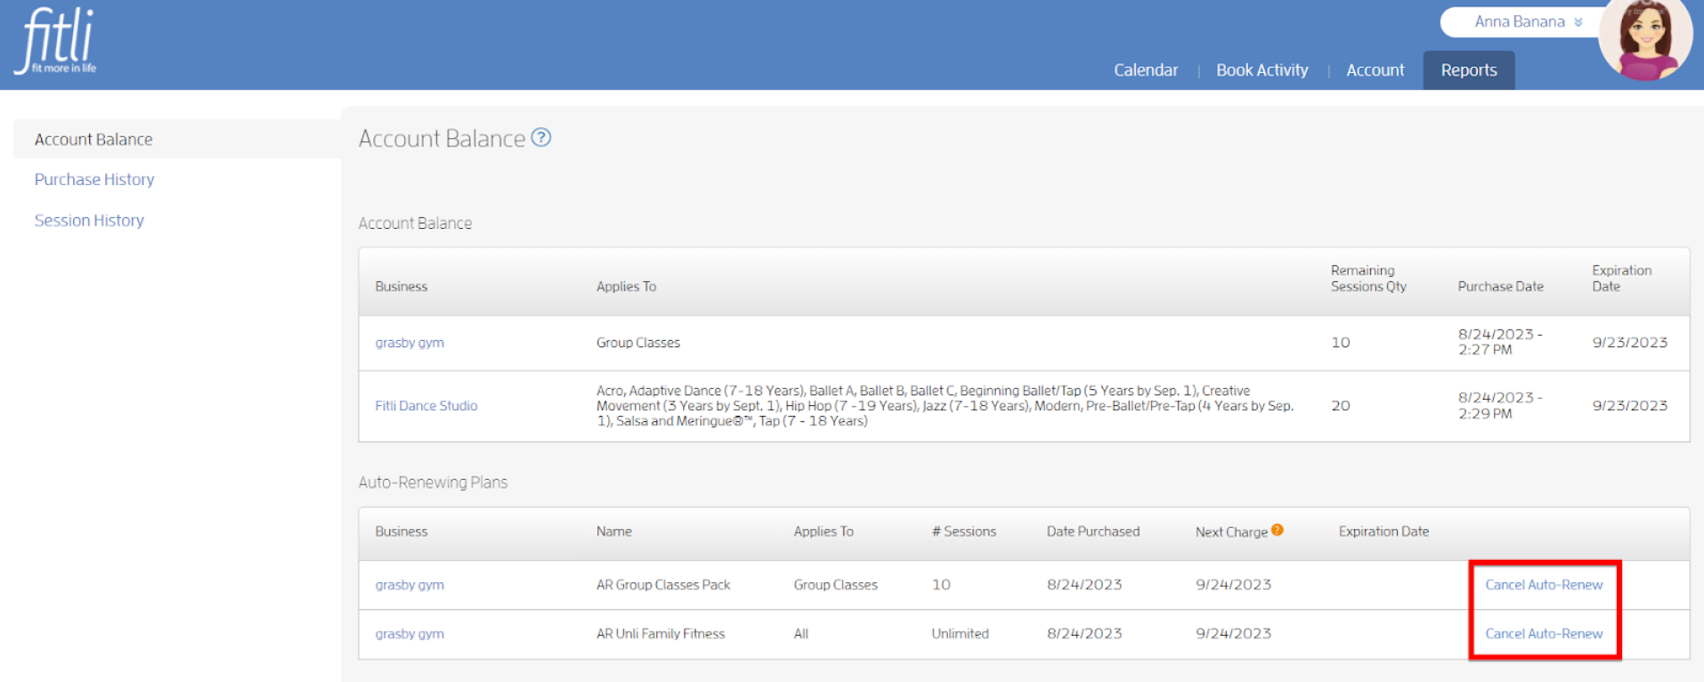Viewport: 1704px width, 682px height.
Task: Click the Fitli logo
Action: (x=55, y=41)
